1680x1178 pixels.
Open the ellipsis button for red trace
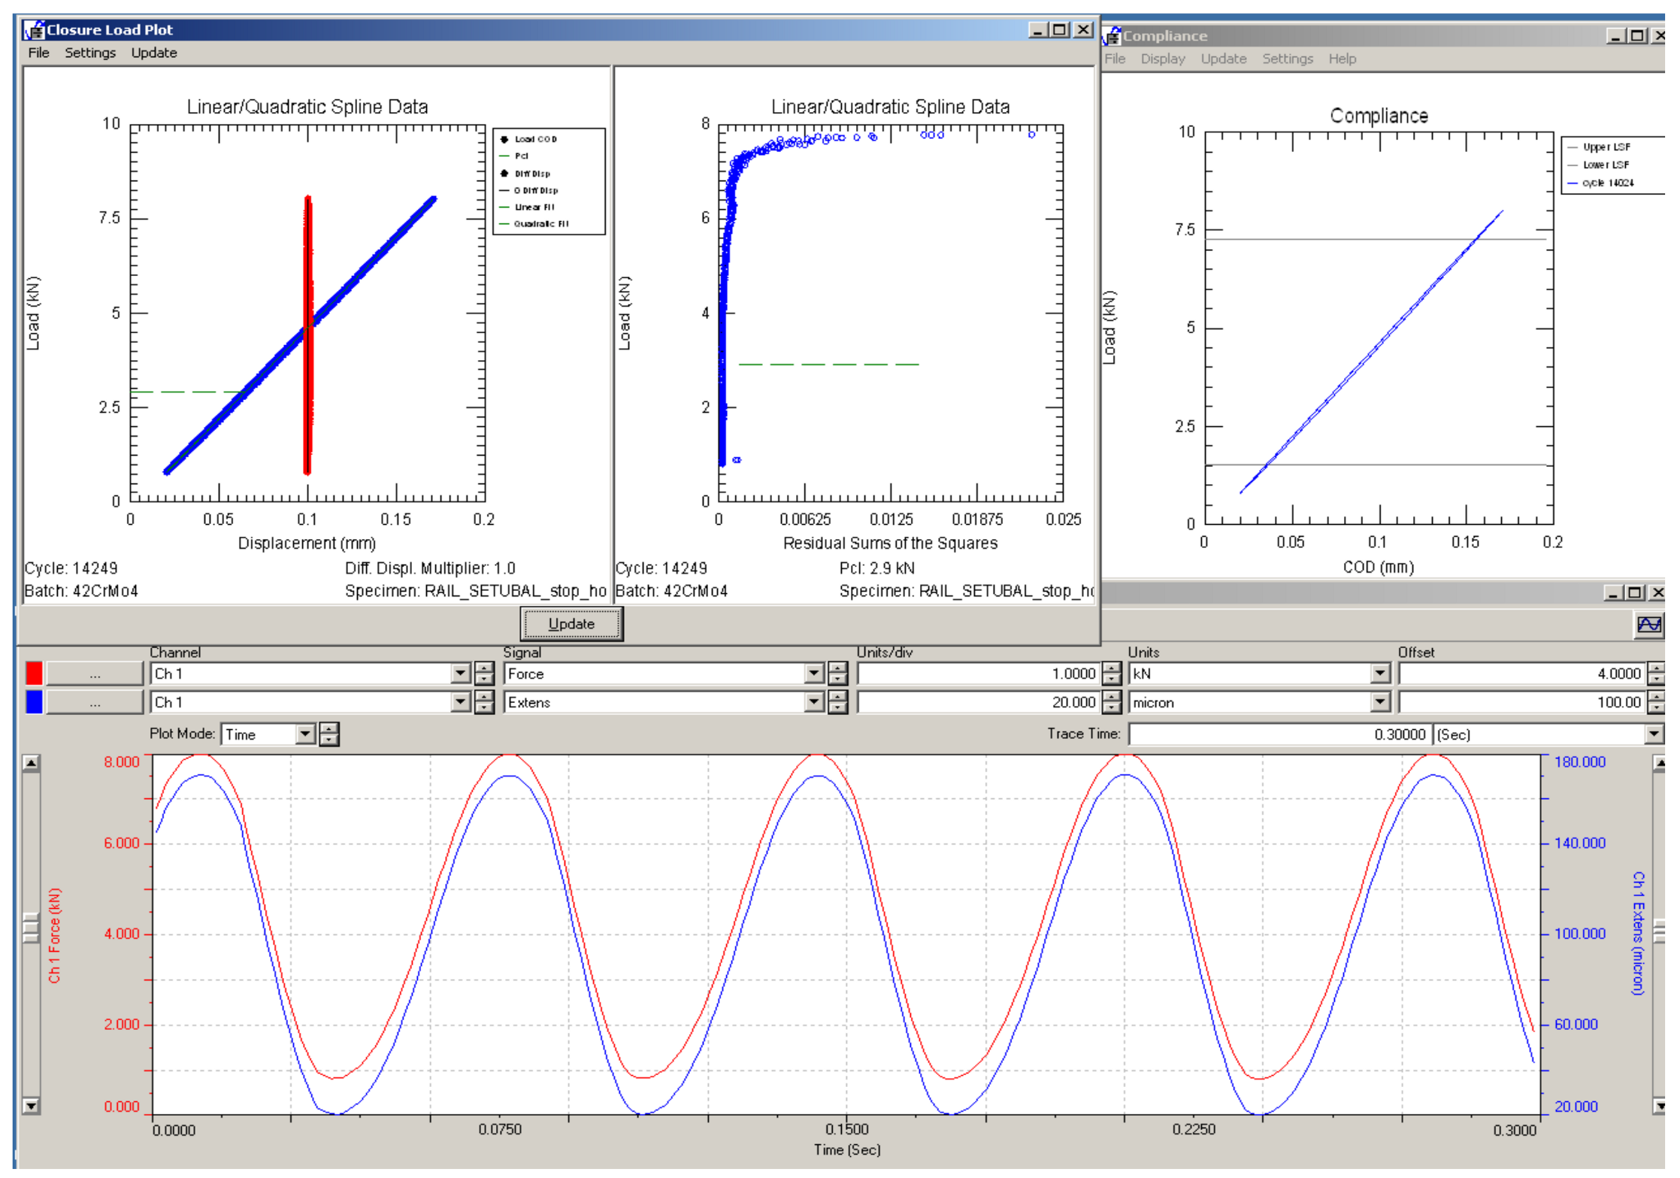pyautogui.click(x=95, y=673)
